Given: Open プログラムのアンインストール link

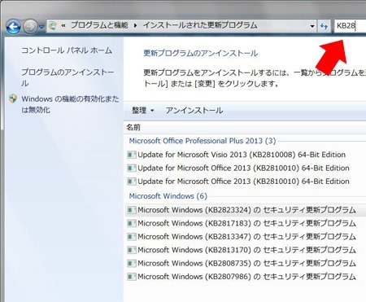Looking at the screenshot, I should pyautogui.click(x=68, y=77).
